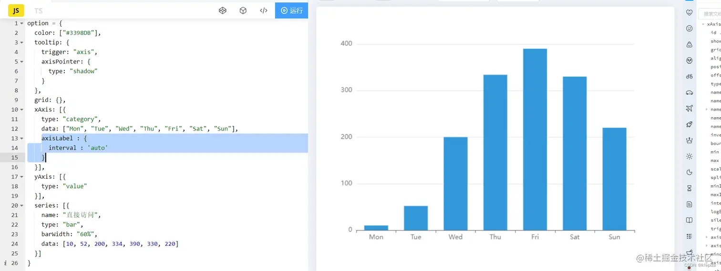The width and height of the screenshot is (721, 271).
Task: Click the type: "bar" code line
Action: [62, 224]
